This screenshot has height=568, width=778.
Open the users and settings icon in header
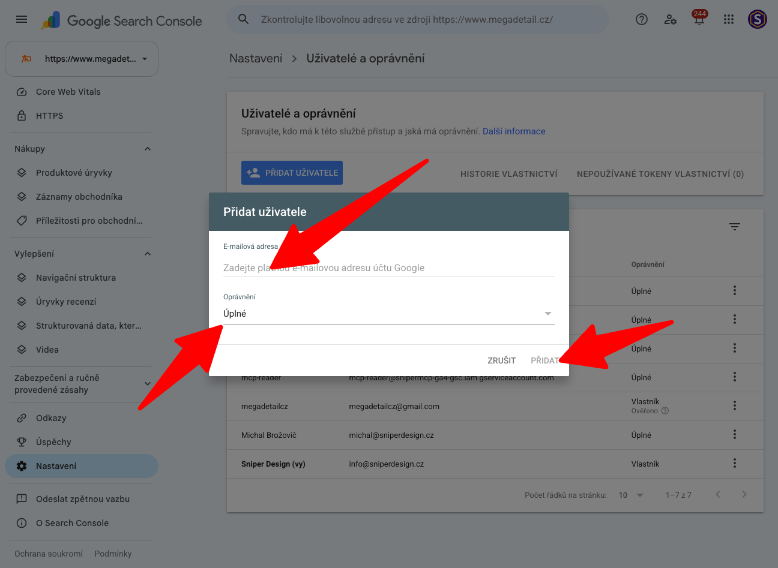[x=671, y=19]
